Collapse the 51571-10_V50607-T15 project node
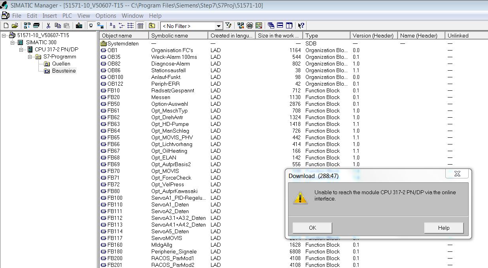 pos(4,35)
